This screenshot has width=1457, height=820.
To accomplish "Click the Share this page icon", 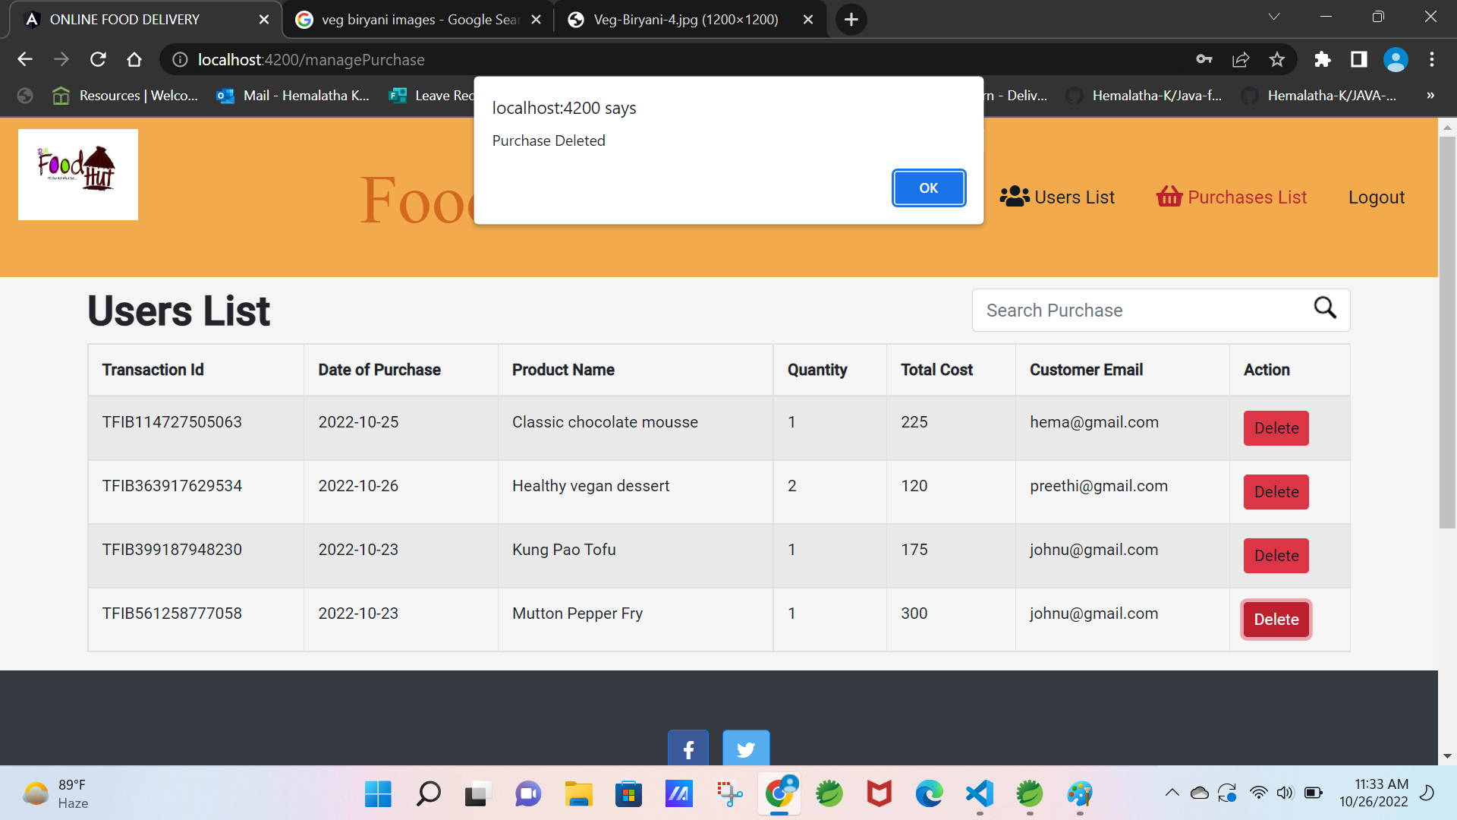I will click(x=1241, y=59).
